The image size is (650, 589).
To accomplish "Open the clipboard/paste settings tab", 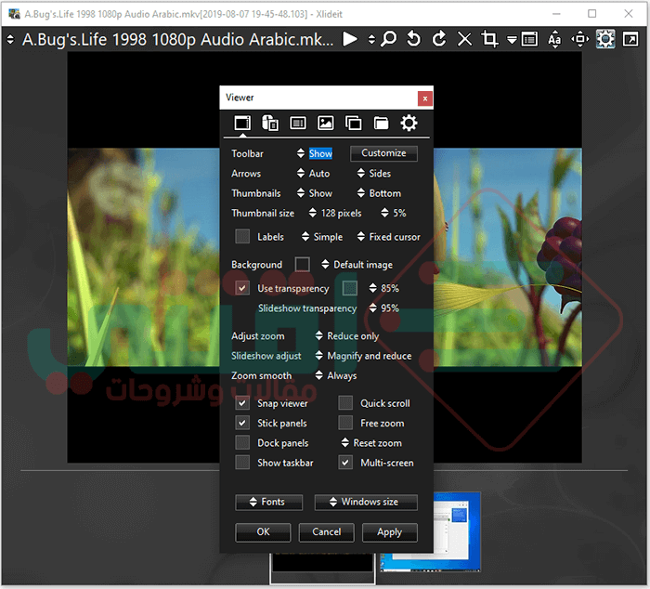I will pyautogui.click(x=270, y=124).
